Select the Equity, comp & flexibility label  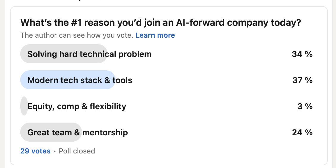[77, 106]
